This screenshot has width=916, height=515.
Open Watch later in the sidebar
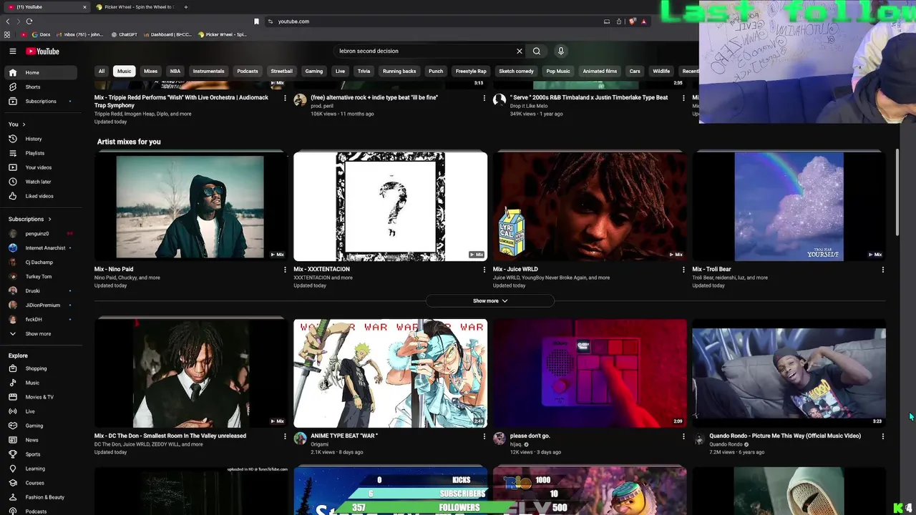(x=42, y=182)
